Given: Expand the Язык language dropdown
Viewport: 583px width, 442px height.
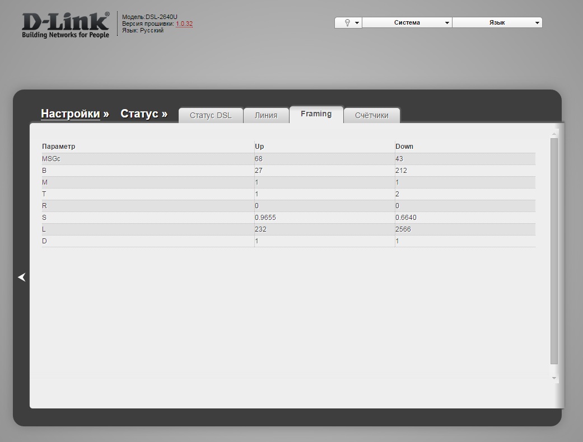Looking at the screenshot, I should coord(497,22).
